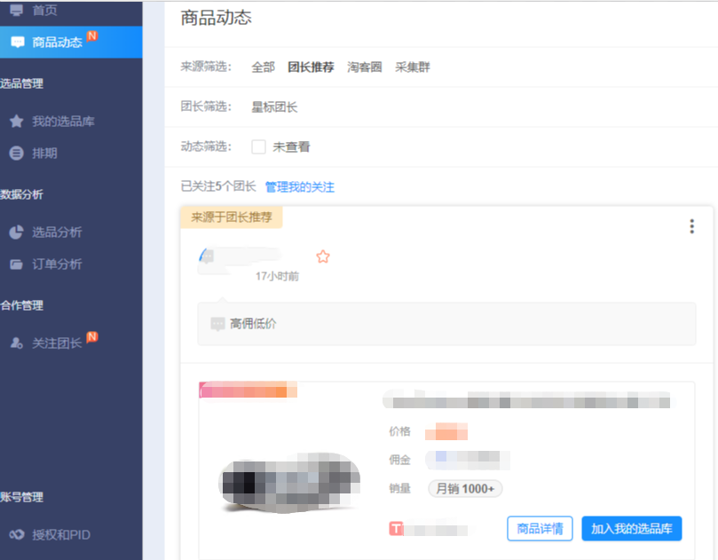Click the chat bubble icon beside 高佣低价
This screenshot has width=718, height=560.
(217, 324)
